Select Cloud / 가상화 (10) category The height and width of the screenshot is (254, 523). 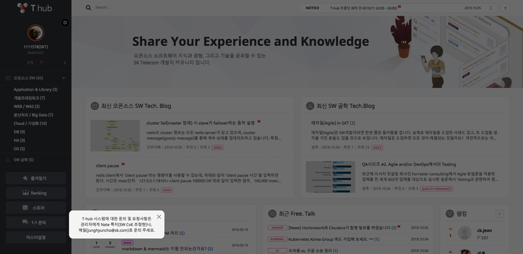30,123
